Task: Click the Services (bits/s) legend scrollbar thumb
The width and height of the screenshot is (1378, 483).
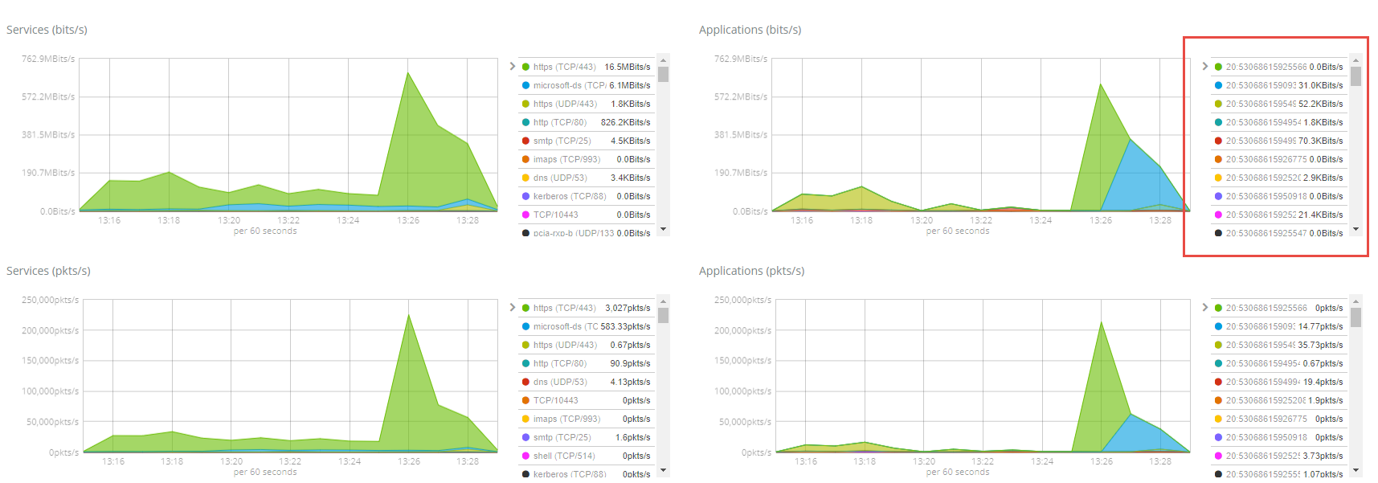Action: (x=663, y=75)
